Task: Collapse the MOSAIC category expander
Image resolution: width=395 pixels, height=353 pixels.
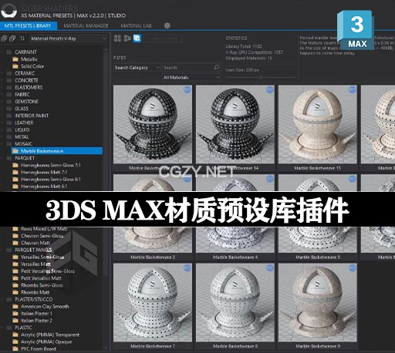Action: (2, 144)
